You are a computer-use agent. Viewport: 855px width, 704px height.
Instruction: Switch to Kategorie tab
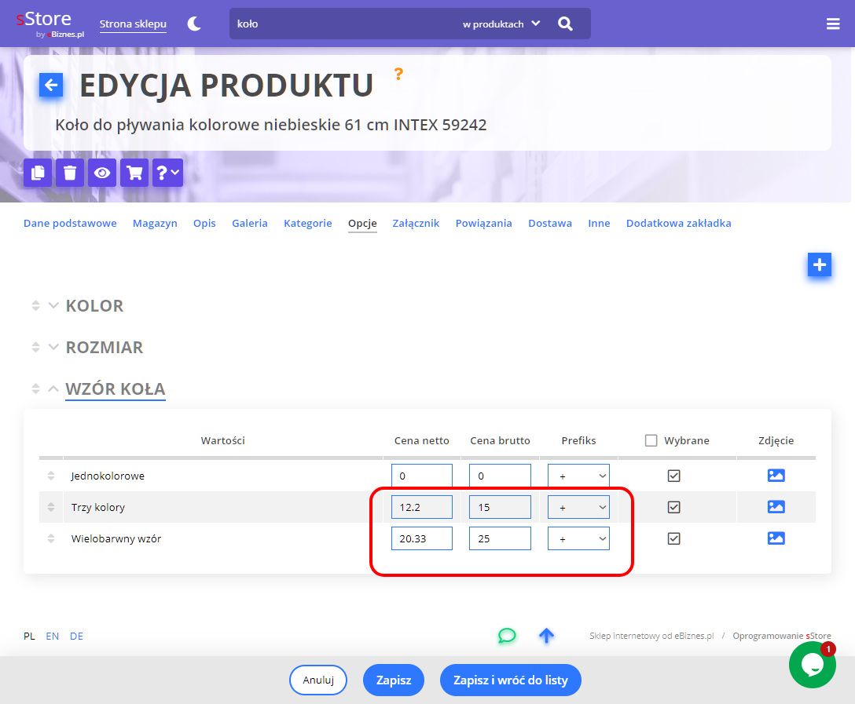[307, 223]
